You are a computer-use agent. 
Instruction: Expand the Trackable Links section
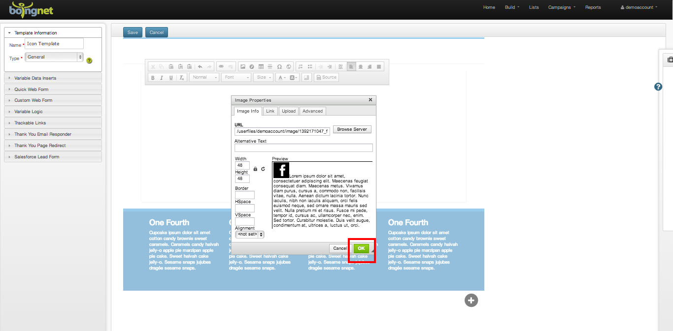point(53,123)
